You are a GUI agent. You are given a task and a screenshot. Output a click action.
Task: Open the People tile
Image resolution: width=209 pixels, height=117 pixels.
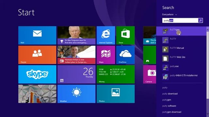(37, 55)
